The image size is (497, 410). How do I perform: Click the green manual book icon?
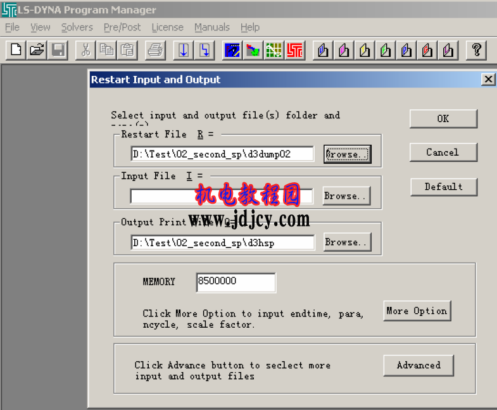point(386,50)
